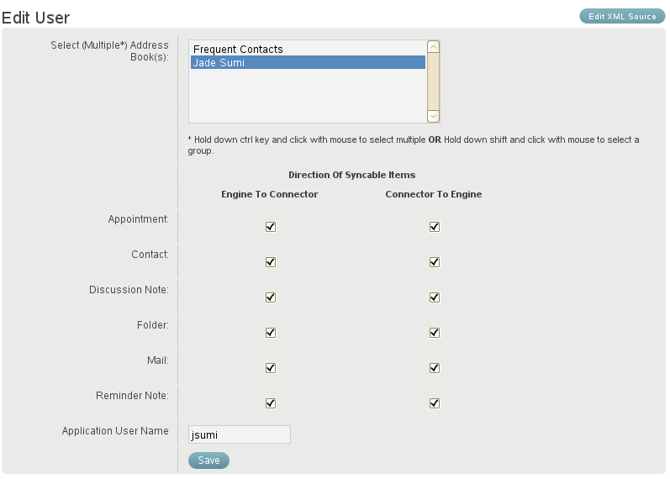Screen dimensions: 670x479
Task: Click address book list scroll up arrow
Action: click(433, 47)
